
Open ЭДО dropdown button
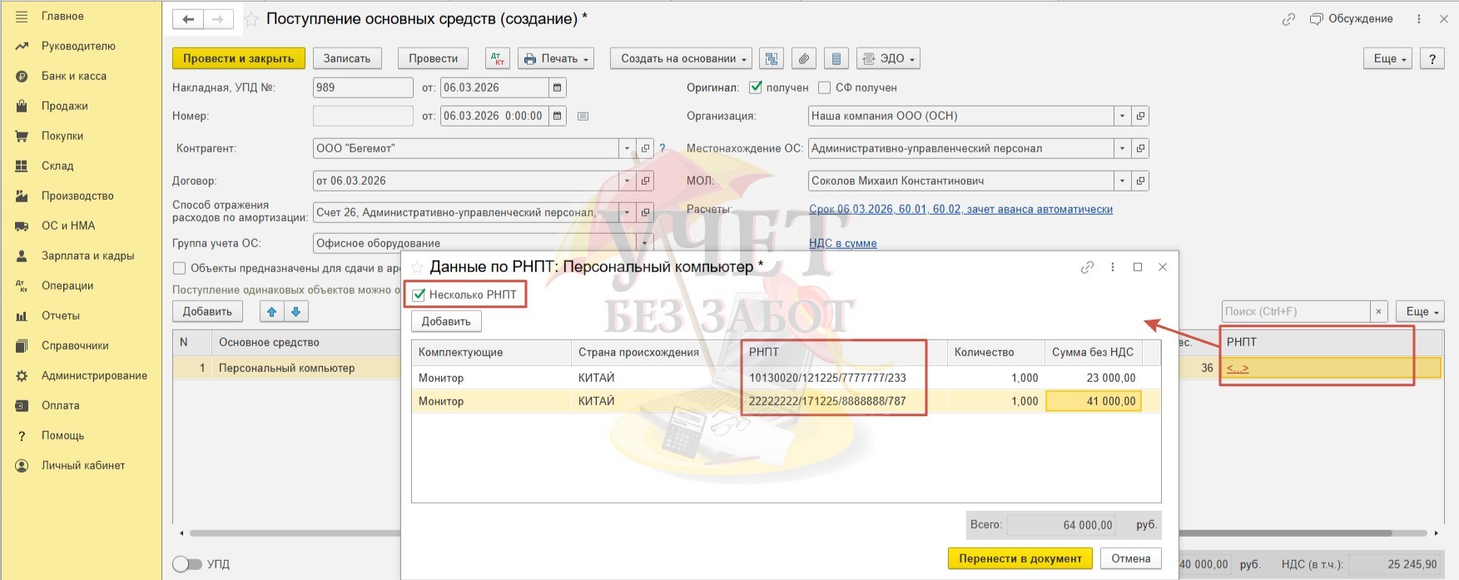coord(888,58)
